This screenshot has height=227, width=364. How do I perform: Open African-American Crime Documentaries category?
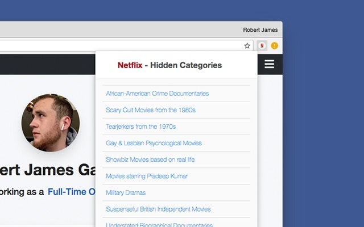[x=157, y=93]
